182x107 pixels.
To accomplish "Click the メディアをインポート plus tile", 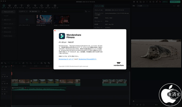I will pyautogui.click(x=27, y=19).
